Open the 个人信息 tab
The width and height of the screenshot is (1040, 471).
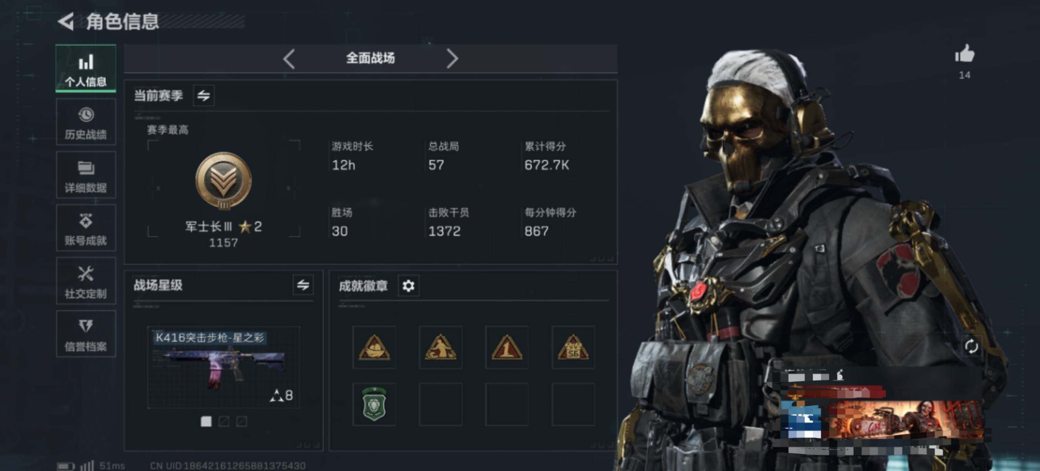pos(86,68)
